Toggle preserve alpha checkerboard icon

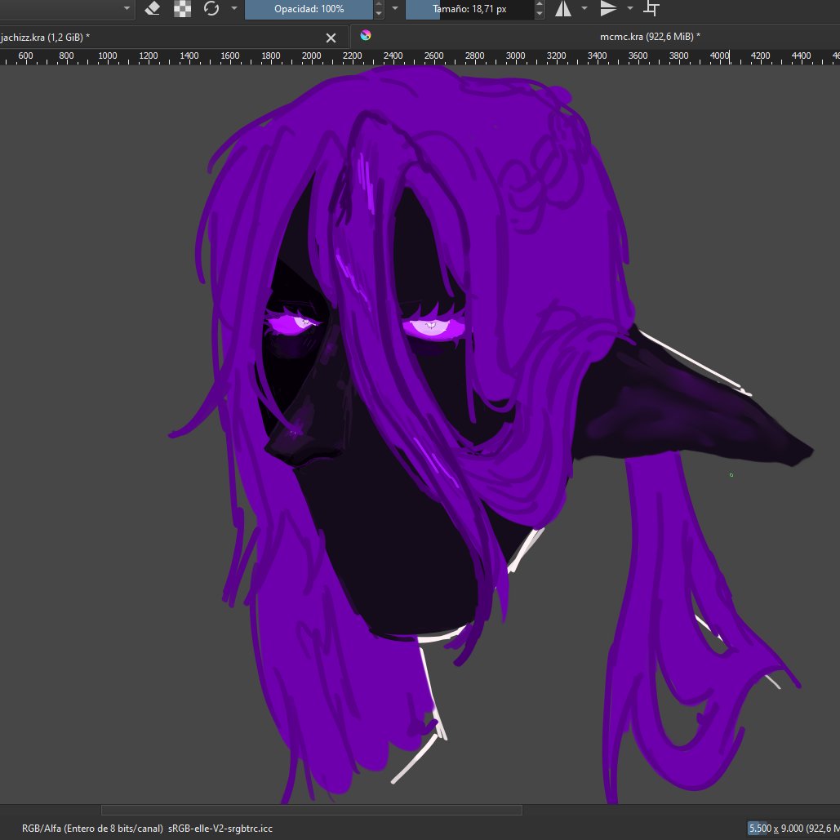coord(183,8)
